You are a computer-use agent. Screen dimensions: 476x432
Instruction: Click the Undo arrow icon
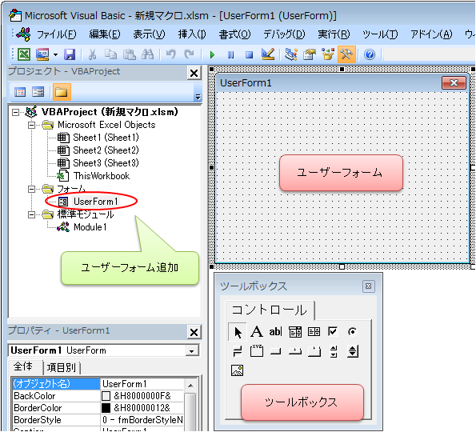[171, 54]
